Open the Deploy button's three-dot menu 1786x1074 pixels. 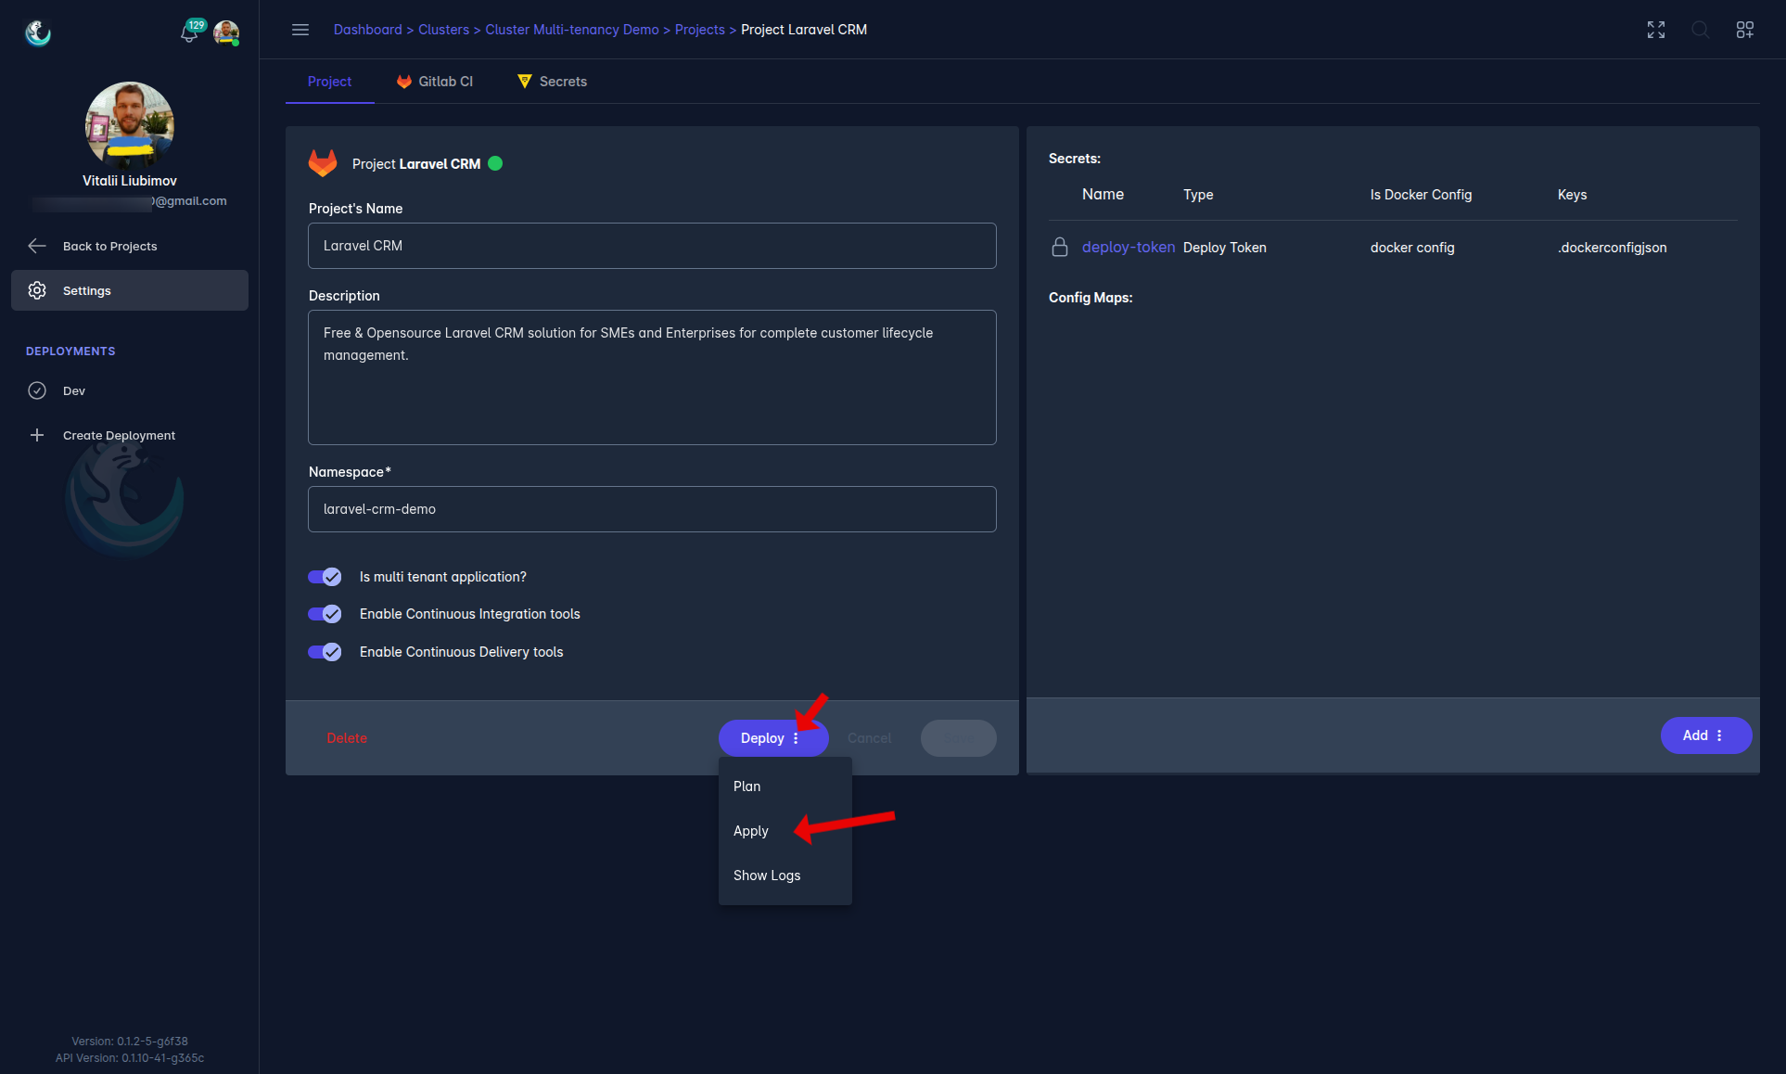[x=796, y=738]
